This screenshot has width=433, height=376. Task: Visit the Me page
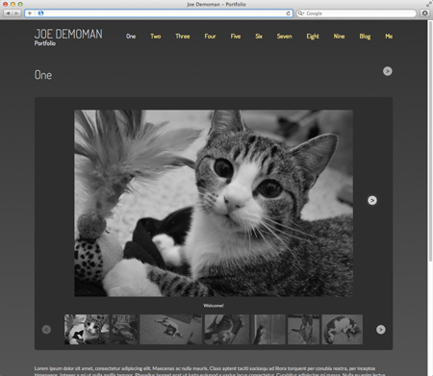[389, 37]
